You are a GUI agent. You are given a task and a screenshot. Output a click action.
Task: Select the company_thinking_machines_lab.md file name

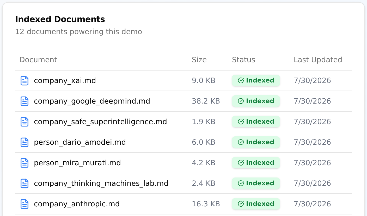[x=101, y=183]
